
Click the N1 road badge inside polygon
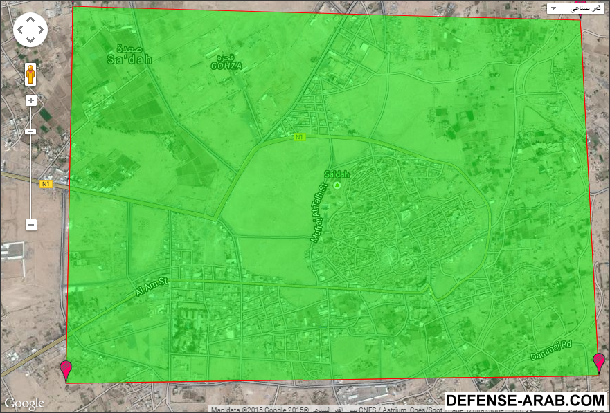(x=299, y=137)
